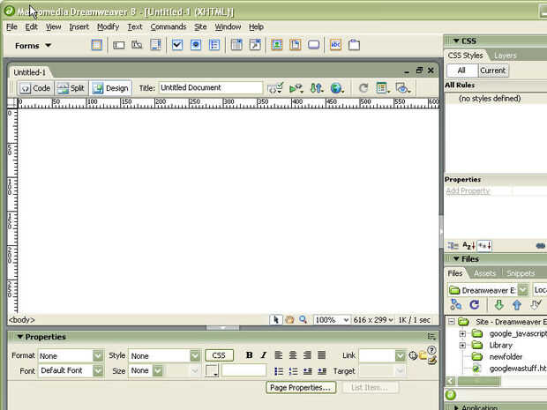The width and height of the screenshot is (547, 410).
Task: Click the Refresh Design View icon
Action: tap(363, 88)
